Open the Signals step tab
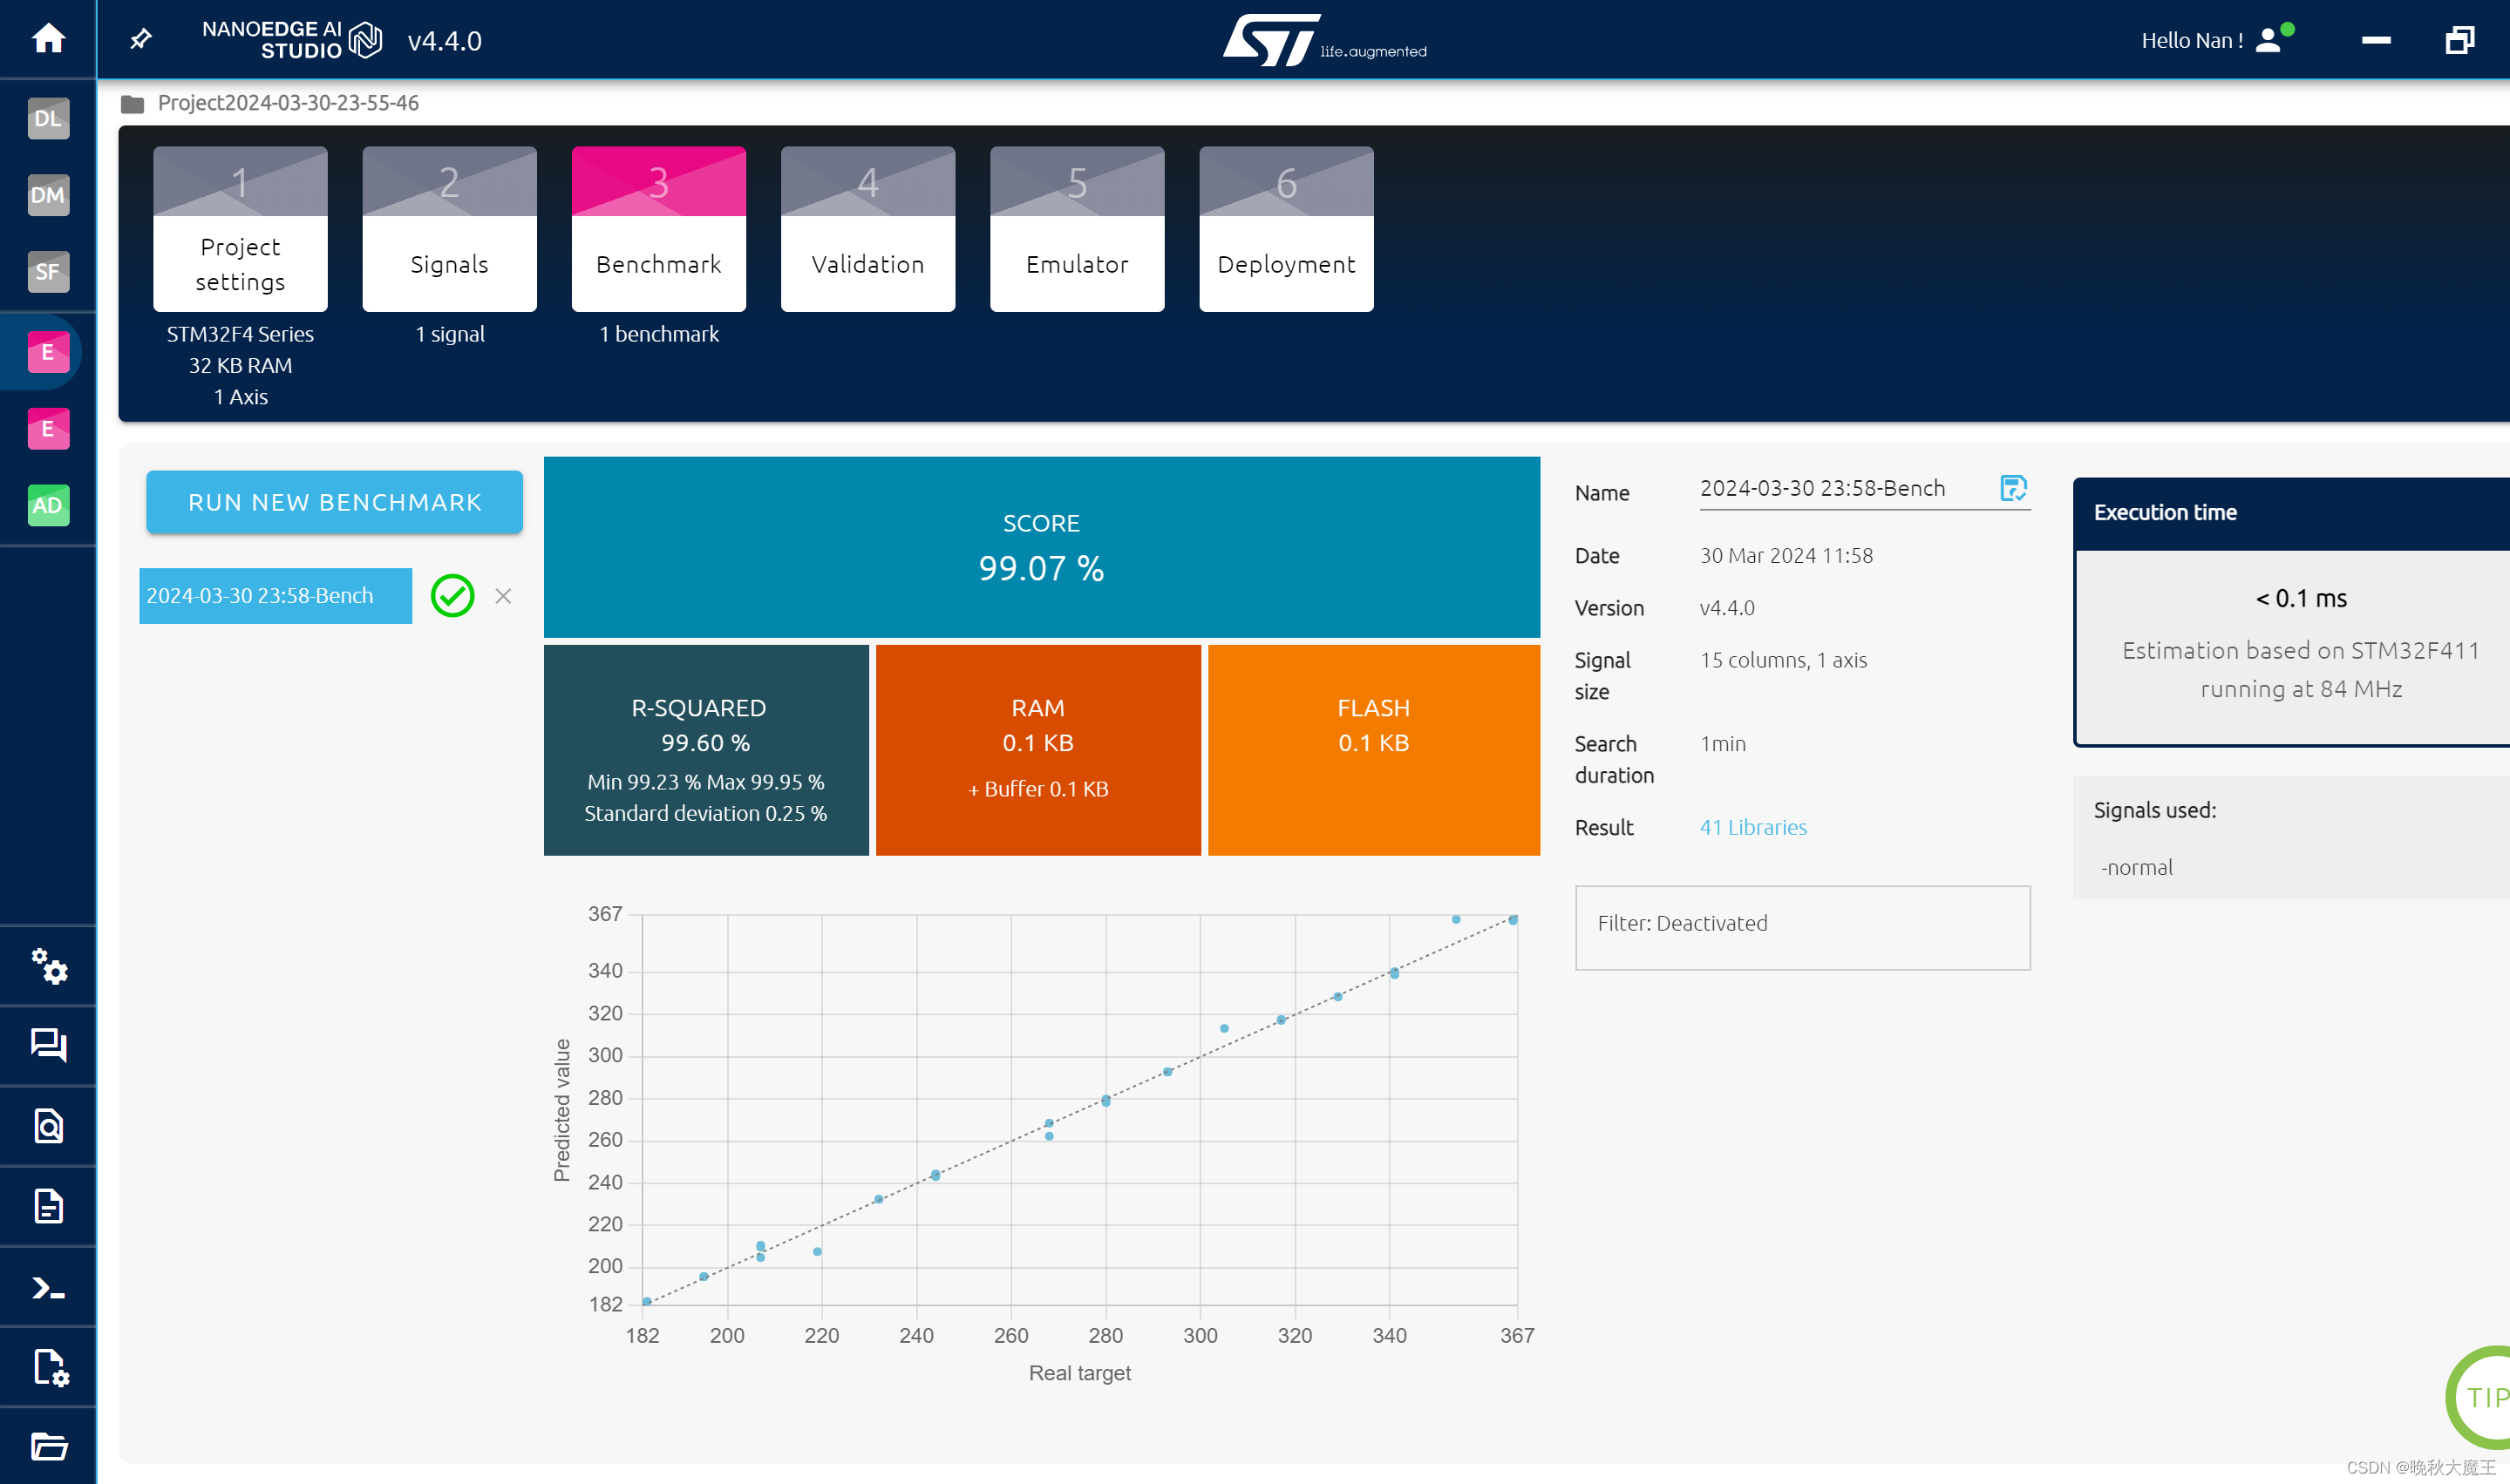Screen dimensions: 2510x1484 pyautogui.click(x=449, y=229)
